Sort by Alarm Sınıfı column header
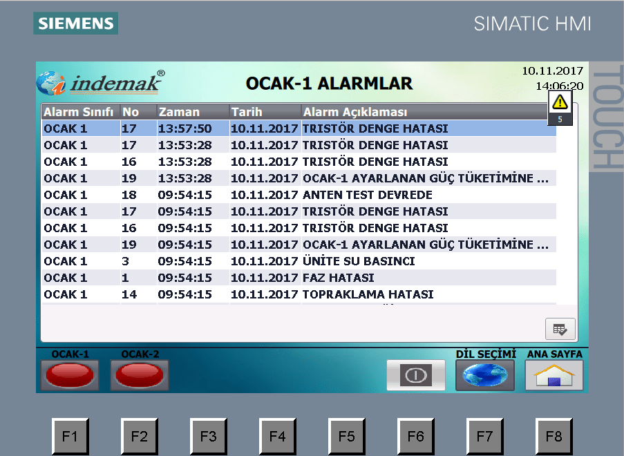Image resolution: width=624 pixels, height=456 pixels. pos(81,112)
